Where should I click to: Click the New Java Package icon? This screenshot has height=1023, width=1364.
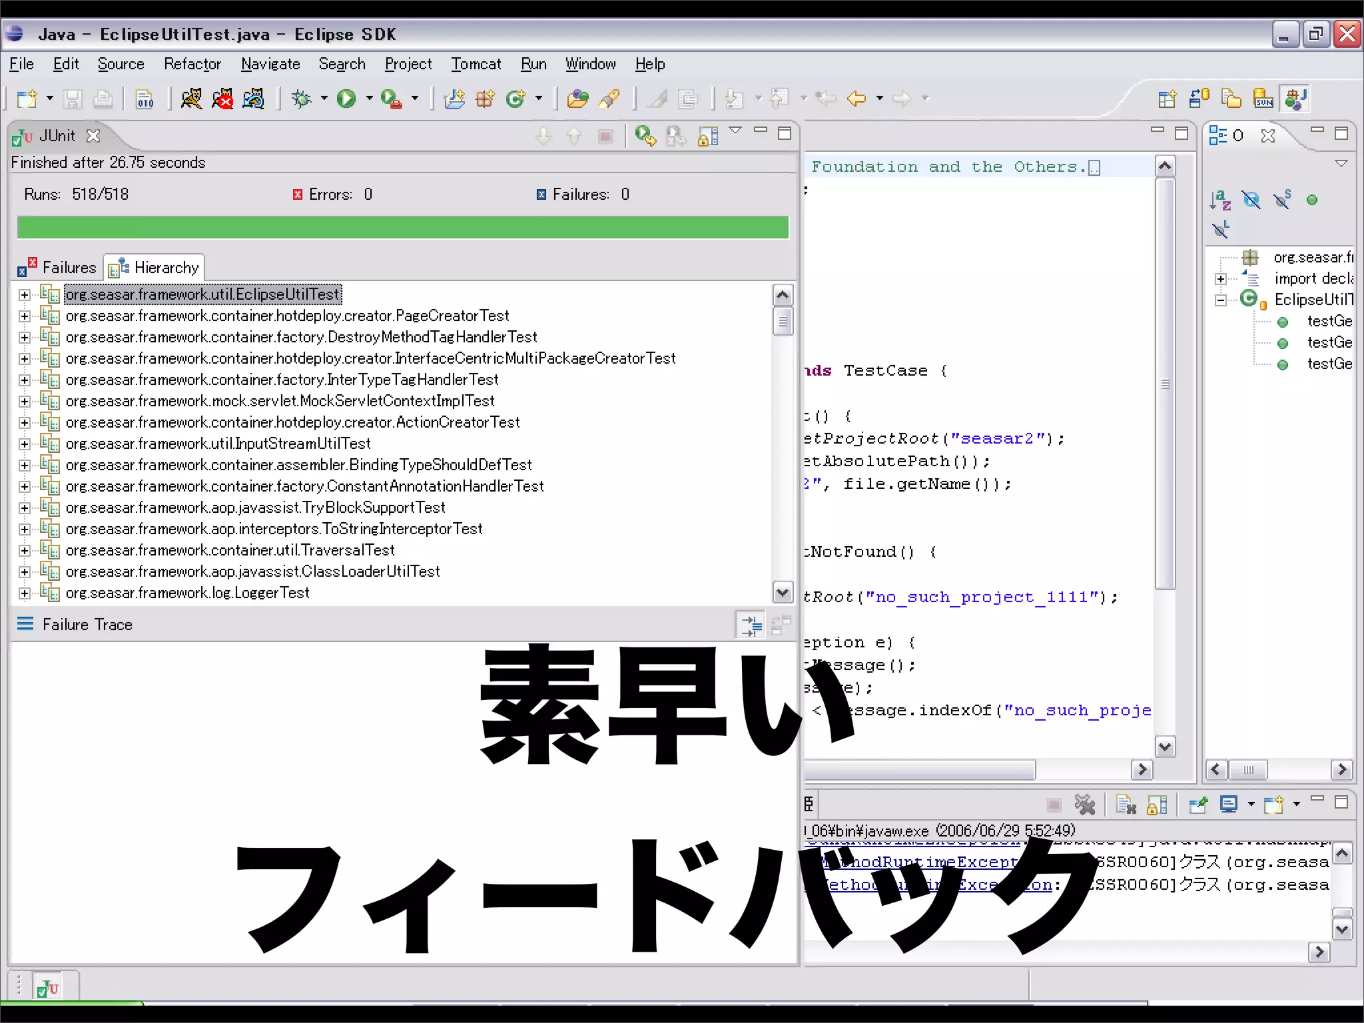(485, 99)
